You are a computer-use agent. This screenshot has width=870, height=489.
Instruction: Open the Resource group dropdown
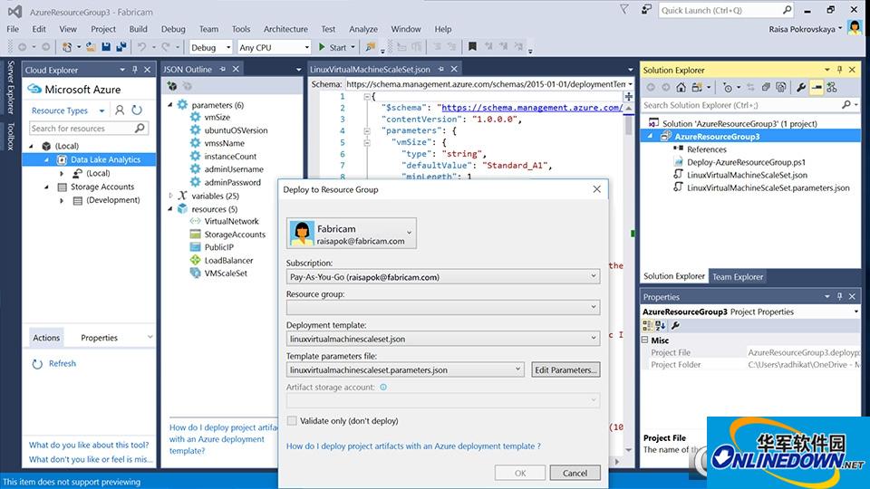point(593,307)
